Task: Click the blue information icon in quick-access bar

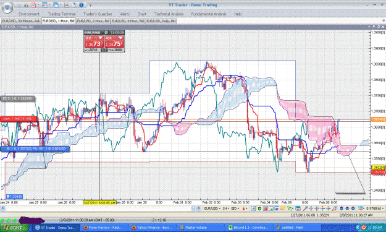Action: click(82, 5)
